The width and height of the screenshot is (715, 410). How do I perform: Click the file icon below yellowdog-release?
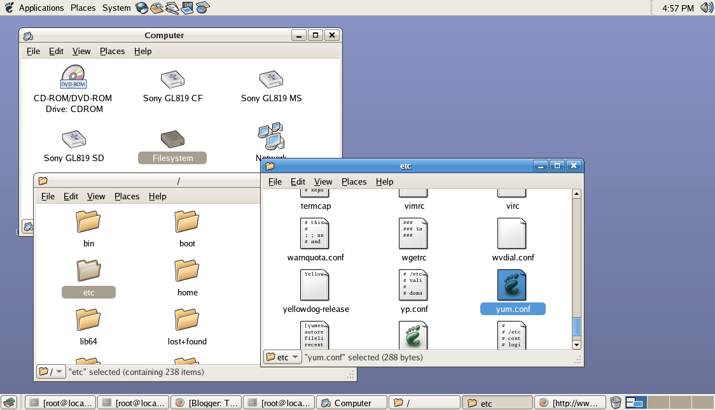(x=315, y=335)
